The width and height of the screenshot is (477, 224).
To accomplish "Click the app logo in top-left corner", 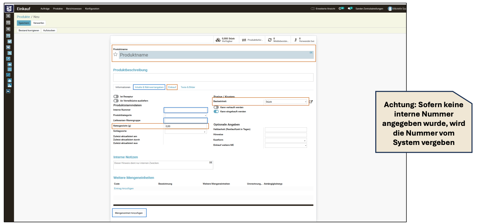I will (8, 9).
